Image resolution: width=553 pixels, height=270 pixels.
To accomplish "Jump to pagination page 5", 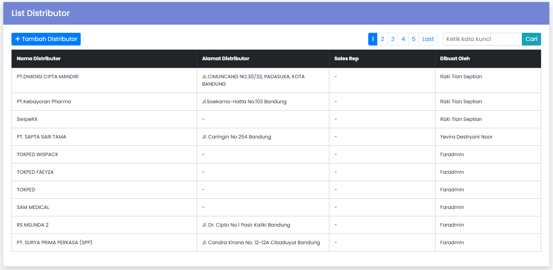I will (x=414, y=39).
